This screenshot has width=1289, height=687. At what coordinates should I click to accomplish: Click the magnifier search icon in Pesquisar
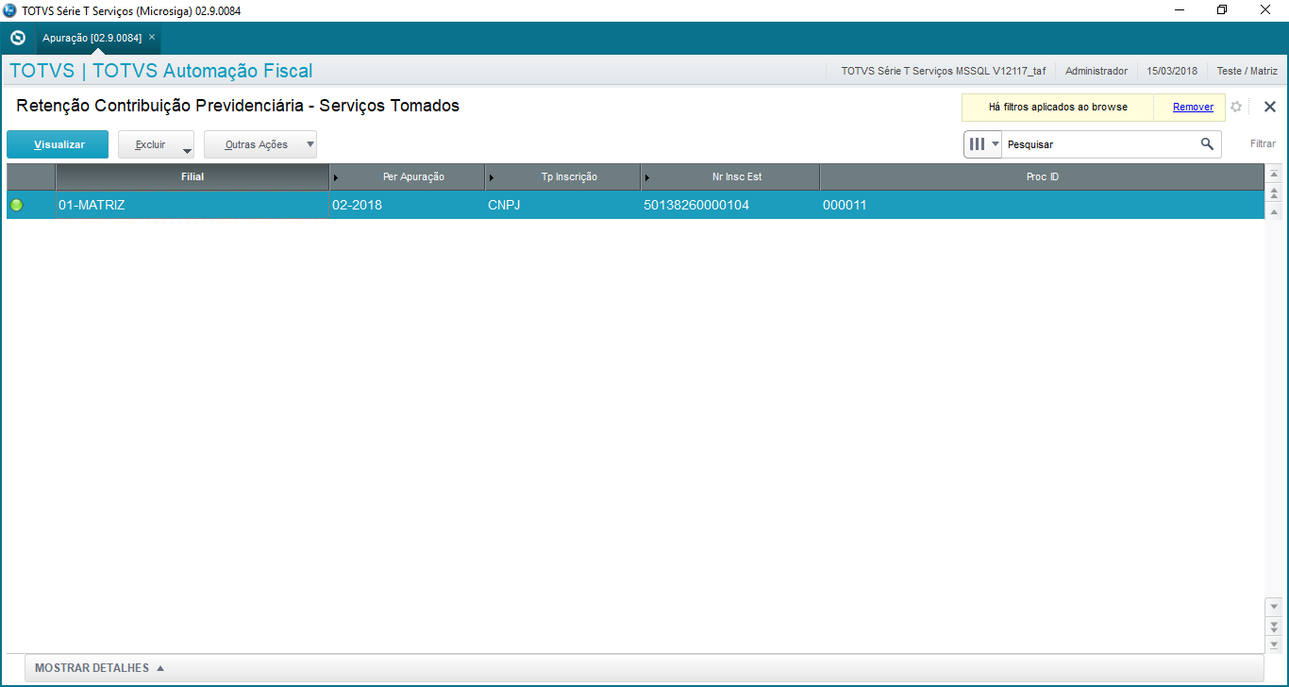click(x=1207, y=144)
